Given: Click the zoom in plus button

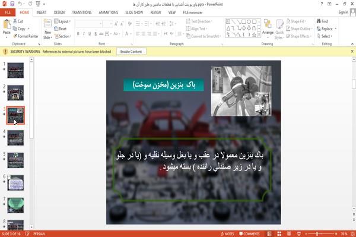Looking at the screenshot, I should pyautogui.click(x=336, y=234).
